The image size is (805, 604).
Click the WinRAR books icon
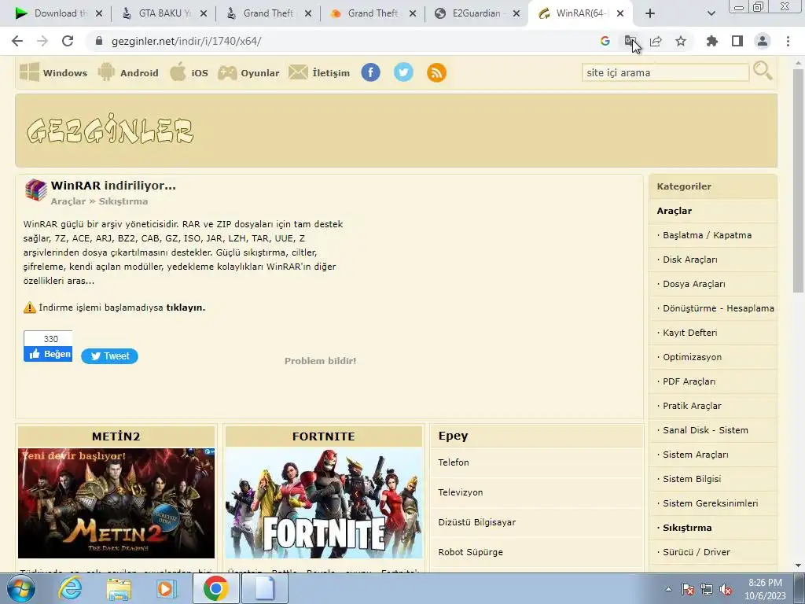36,190
